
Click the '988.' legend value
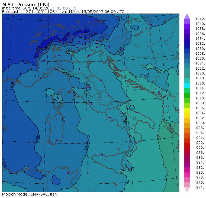201,152
